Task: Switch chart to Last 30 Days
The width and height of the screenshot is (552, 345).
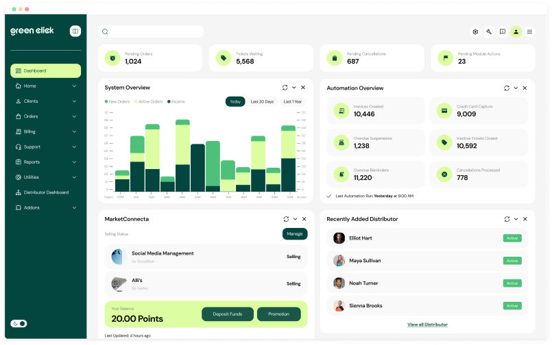Action: (x=262, y=101)
